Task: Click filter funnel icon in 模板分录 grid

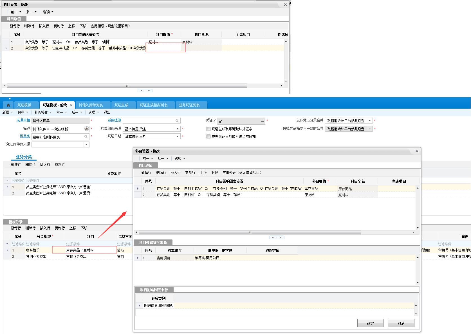Action: [7, 244]
